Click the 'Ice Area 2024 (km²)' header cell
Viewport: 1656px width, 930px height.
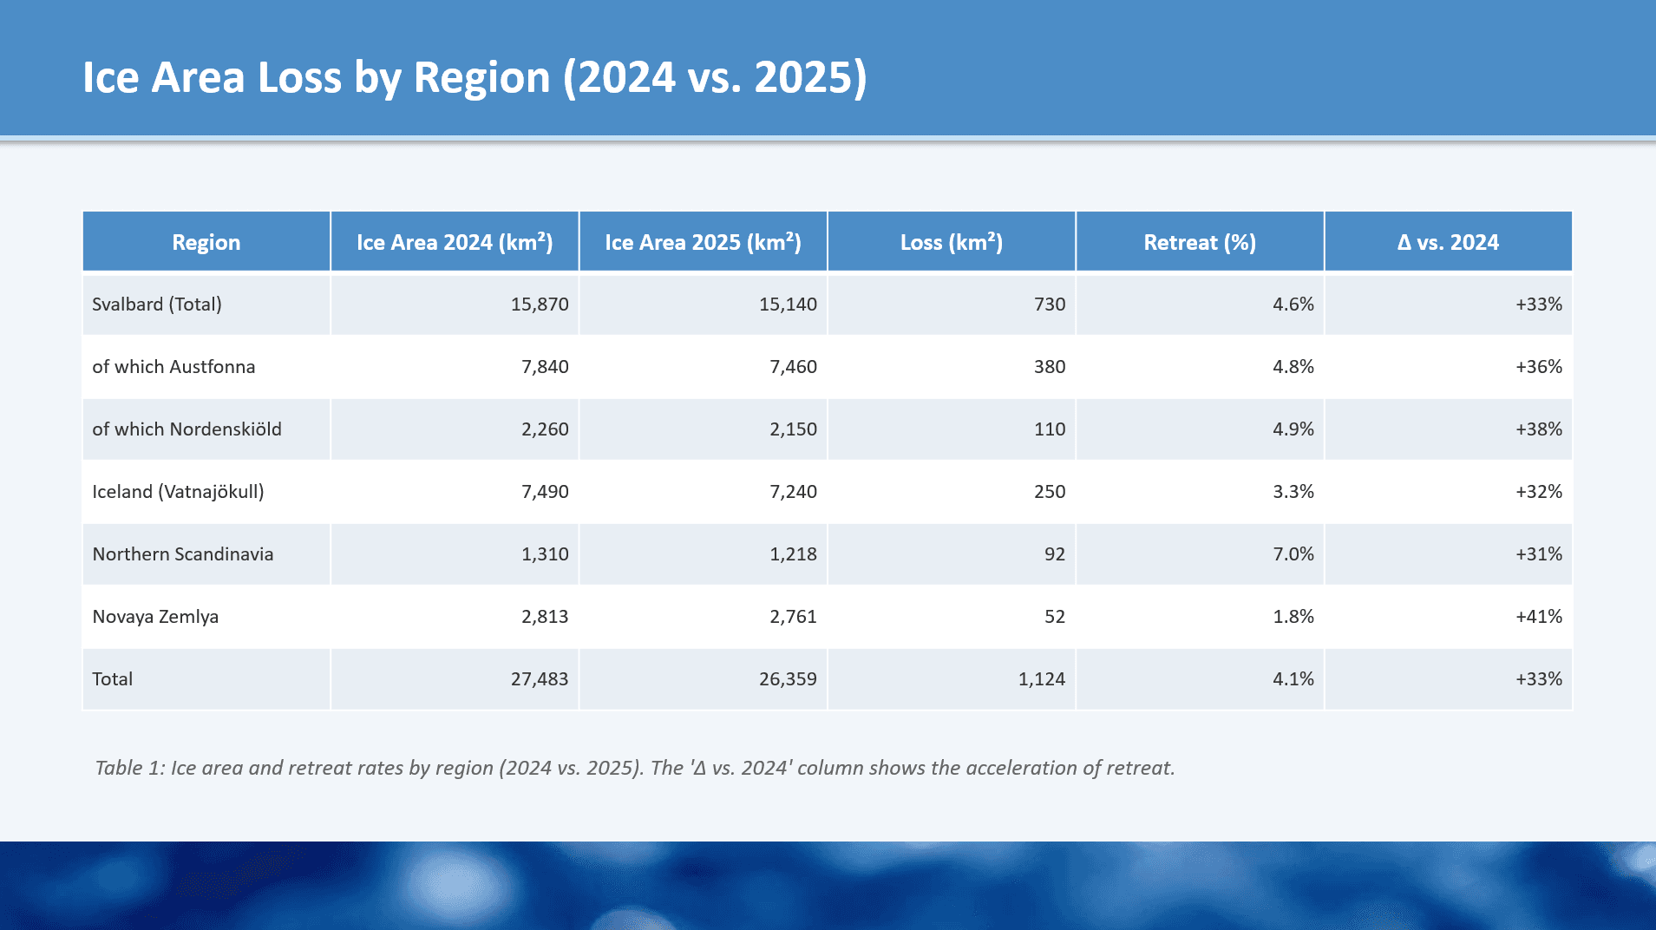pyautogui.click(x=455, y=242)
